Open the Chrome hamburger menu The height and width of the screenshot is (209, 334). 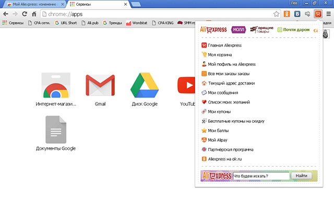(x=328, y=14)
